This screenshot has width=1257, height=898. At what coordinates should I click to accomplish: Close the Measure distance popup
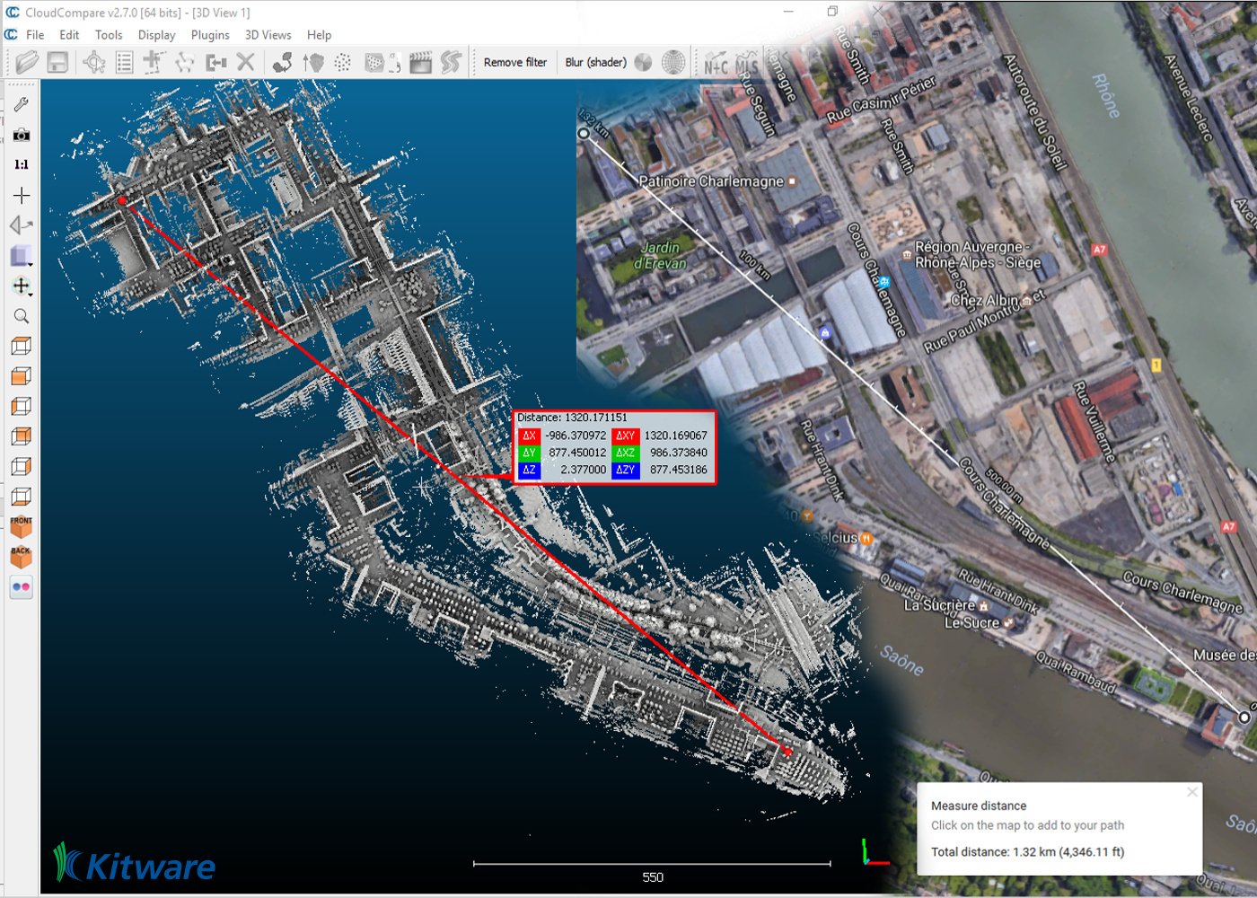[x=1192, y=792]
